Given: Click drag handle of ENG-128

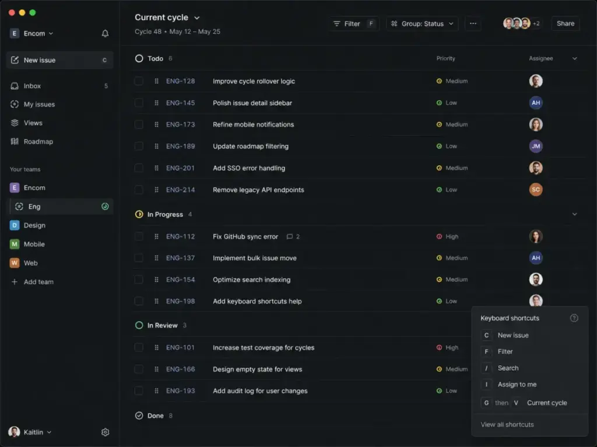Looking at the screenshot, I should 156,81.
